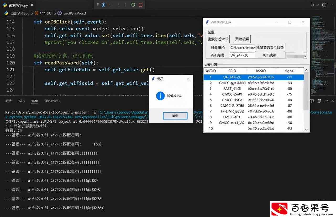The image size is (336, 217).
Task: Open the run options dropdown arrow
Action: coord(318,5)
